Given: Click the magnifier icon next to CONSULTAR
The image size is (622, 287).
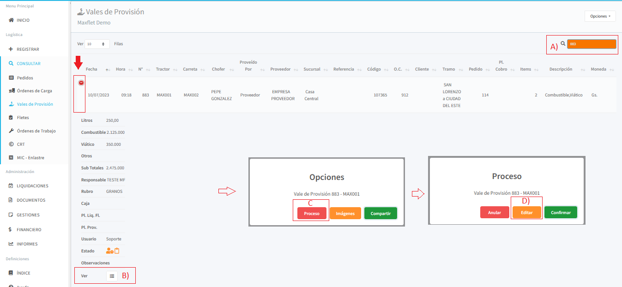Looking at the screenshot, I should tap(11, 64).
